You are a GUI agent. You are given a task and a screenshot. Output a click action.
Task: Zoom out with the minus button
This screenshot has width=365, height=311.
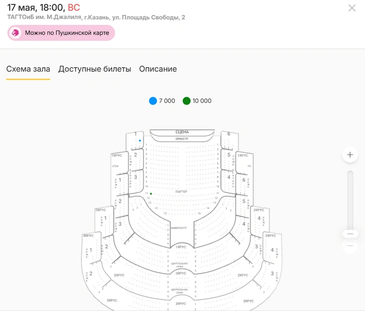point(350,245)
